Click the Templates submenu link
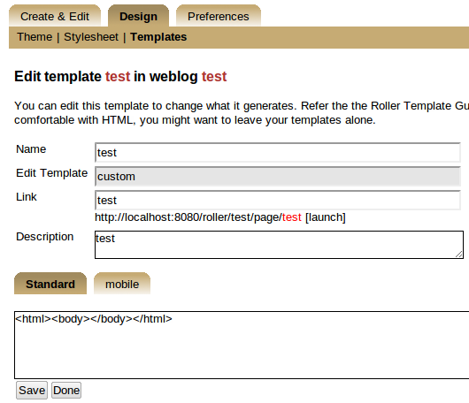Image resolution: width=469 pixels, height=403 pixels. pos(158,37)
